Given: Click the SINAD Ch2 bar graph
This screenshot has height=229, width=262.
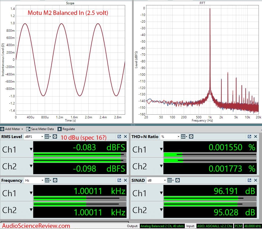Looking at the screenshot, I should [210, 204].
